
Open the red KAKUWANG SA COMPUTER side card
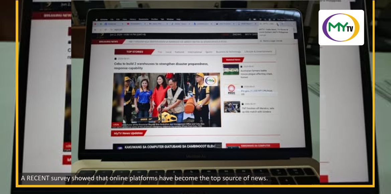(x=253, y=145)
